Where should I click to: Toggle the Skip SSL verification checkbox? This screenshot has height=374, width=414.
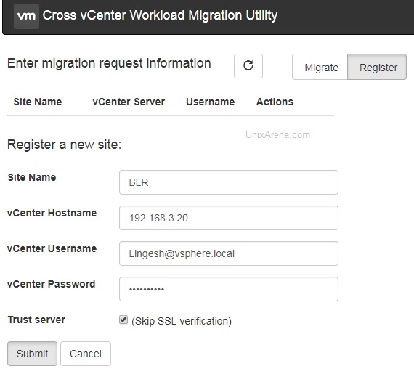[123, 320]
